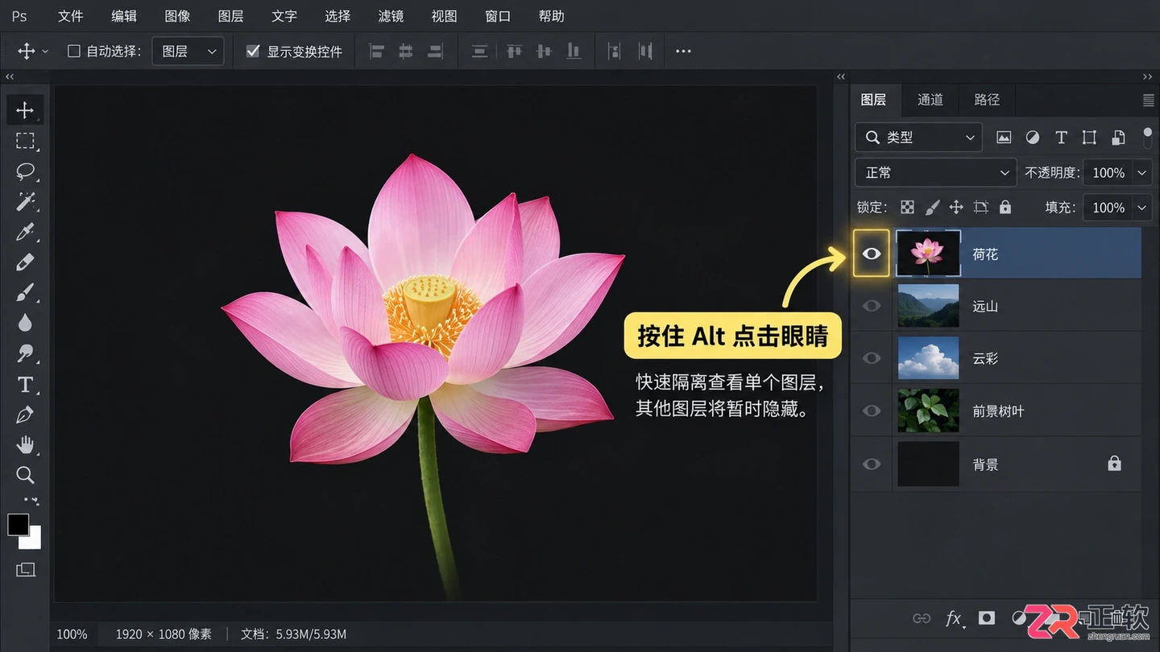Open the 图层 auto-select target dropdown
Viewport: 1160px width, 652px height.
click(x=188, y=52)
